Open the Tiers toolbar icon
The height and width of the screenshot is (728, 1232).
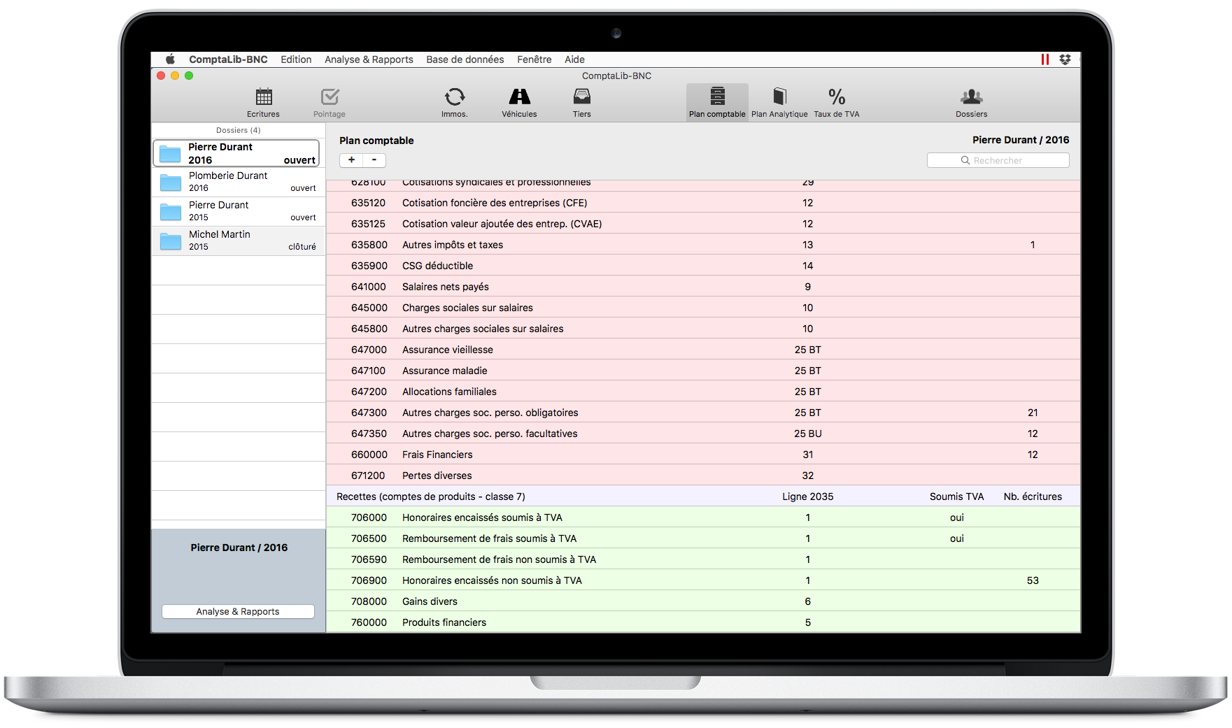[x=581, y=103]
